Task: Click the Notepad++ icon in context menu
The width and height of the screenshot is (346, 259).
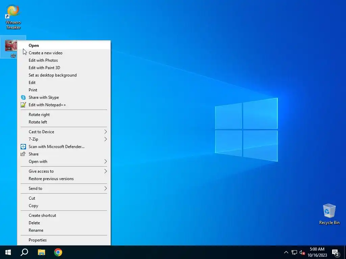Action: 23,105
